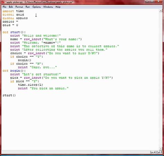The width and height of the screenshot is (164, 156).
Task: Place cursor on 'import time' line
Action: 13,11
